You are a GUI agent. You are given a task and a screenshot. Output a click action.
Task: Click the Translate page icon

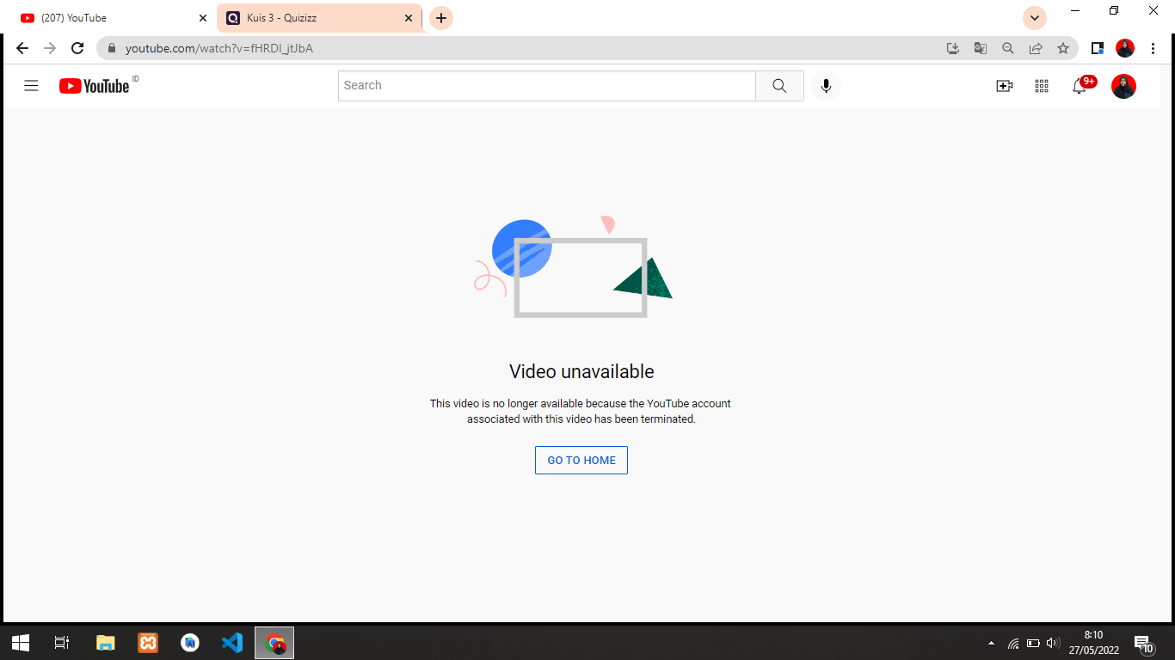click(x=981, y=48)
